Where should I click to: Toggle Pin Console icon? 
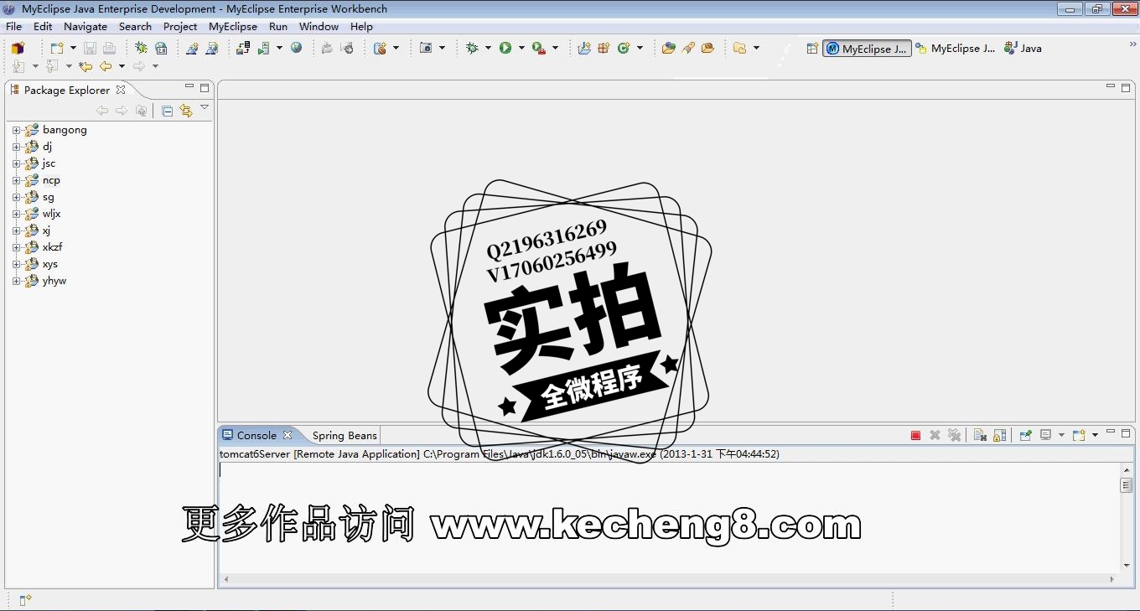(1025, 435)
